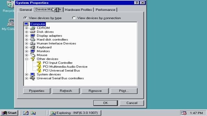
Task: Select the 'Display adapters' label
Action: (49, 36)
